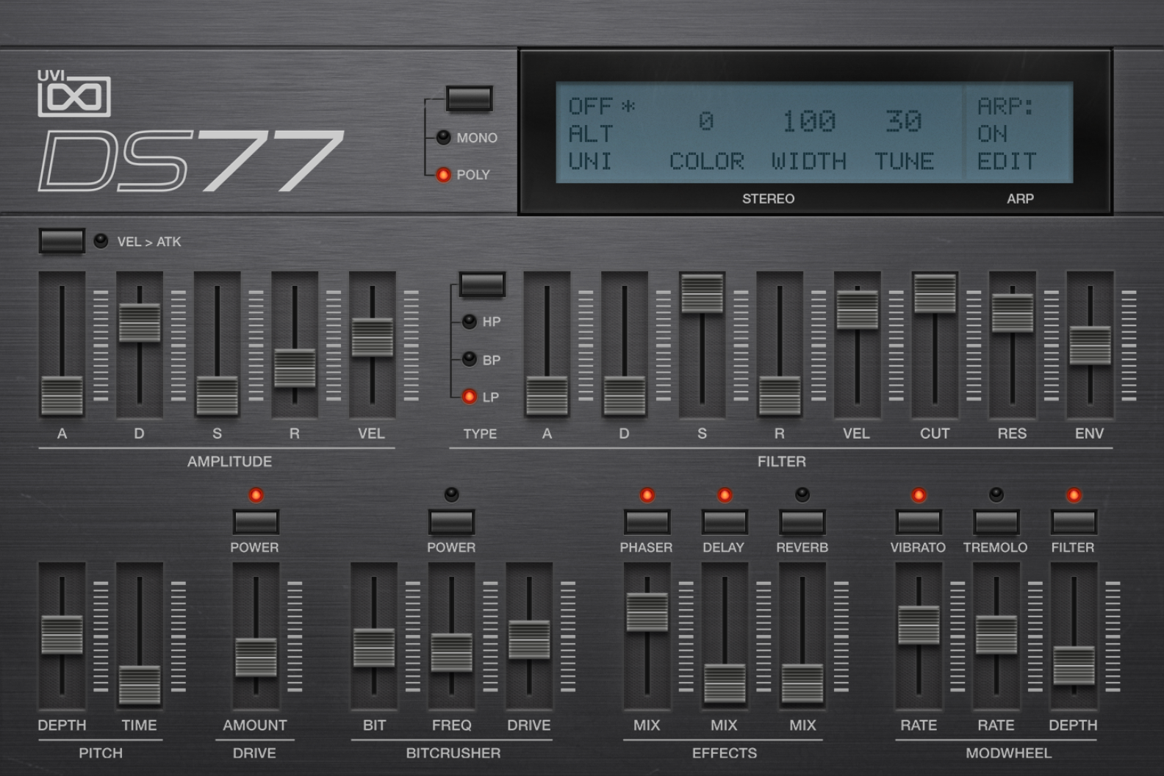The height and width of the screenshot is (776, 1164).
Task: Click the stereo UNI mode in display
Action: click(590, 162)
